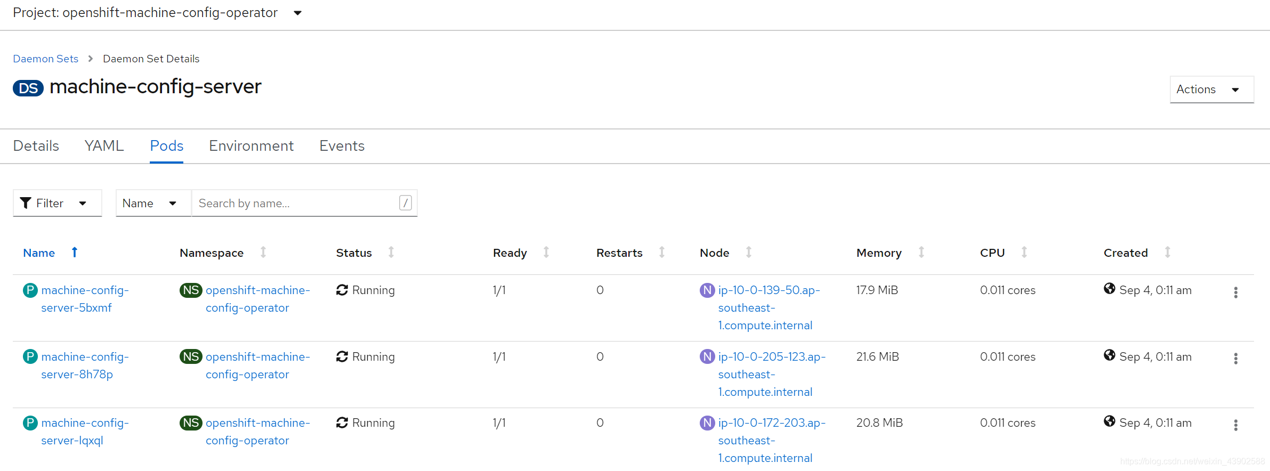
Task: Click Running sync icon in lqxql row
Action: tap(342, 423)
